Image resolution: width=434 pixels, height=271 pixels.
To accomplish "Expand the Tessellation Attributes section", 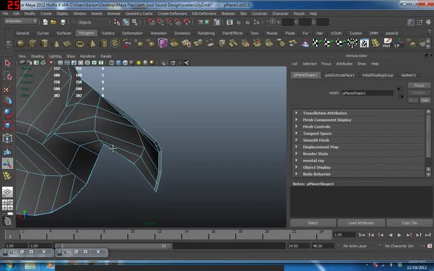I will point(324,113).
